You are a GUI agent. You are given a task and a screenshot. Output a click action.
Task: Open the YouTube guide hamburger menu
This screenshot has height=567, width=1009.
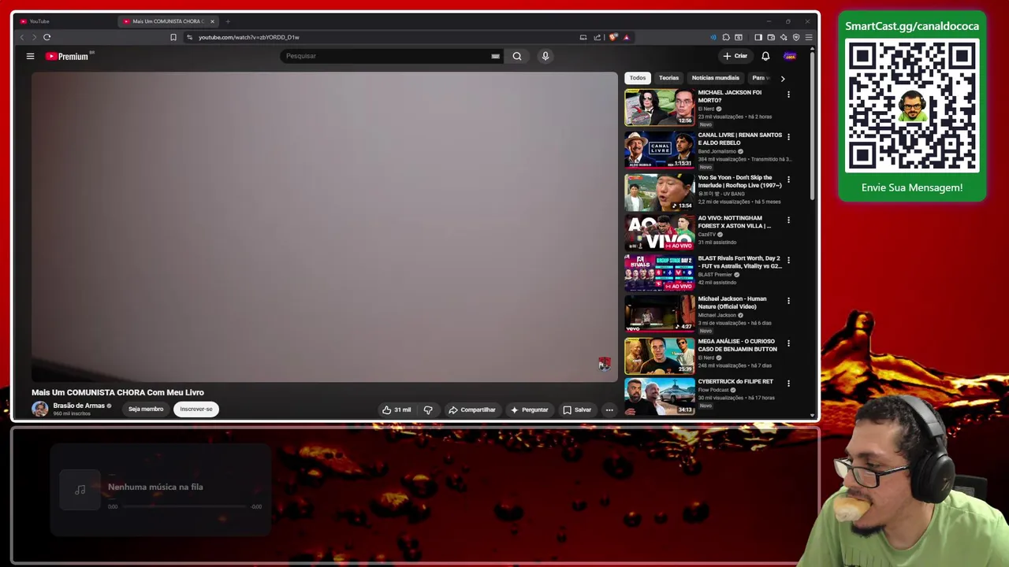(30, 56)
